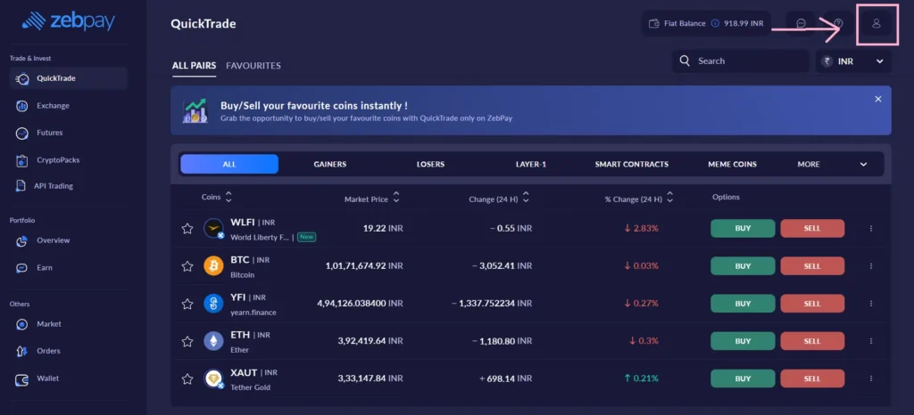Select the GAINERS category filter
Viewport: 914px width, 415px height.
(x=330, y=164)
